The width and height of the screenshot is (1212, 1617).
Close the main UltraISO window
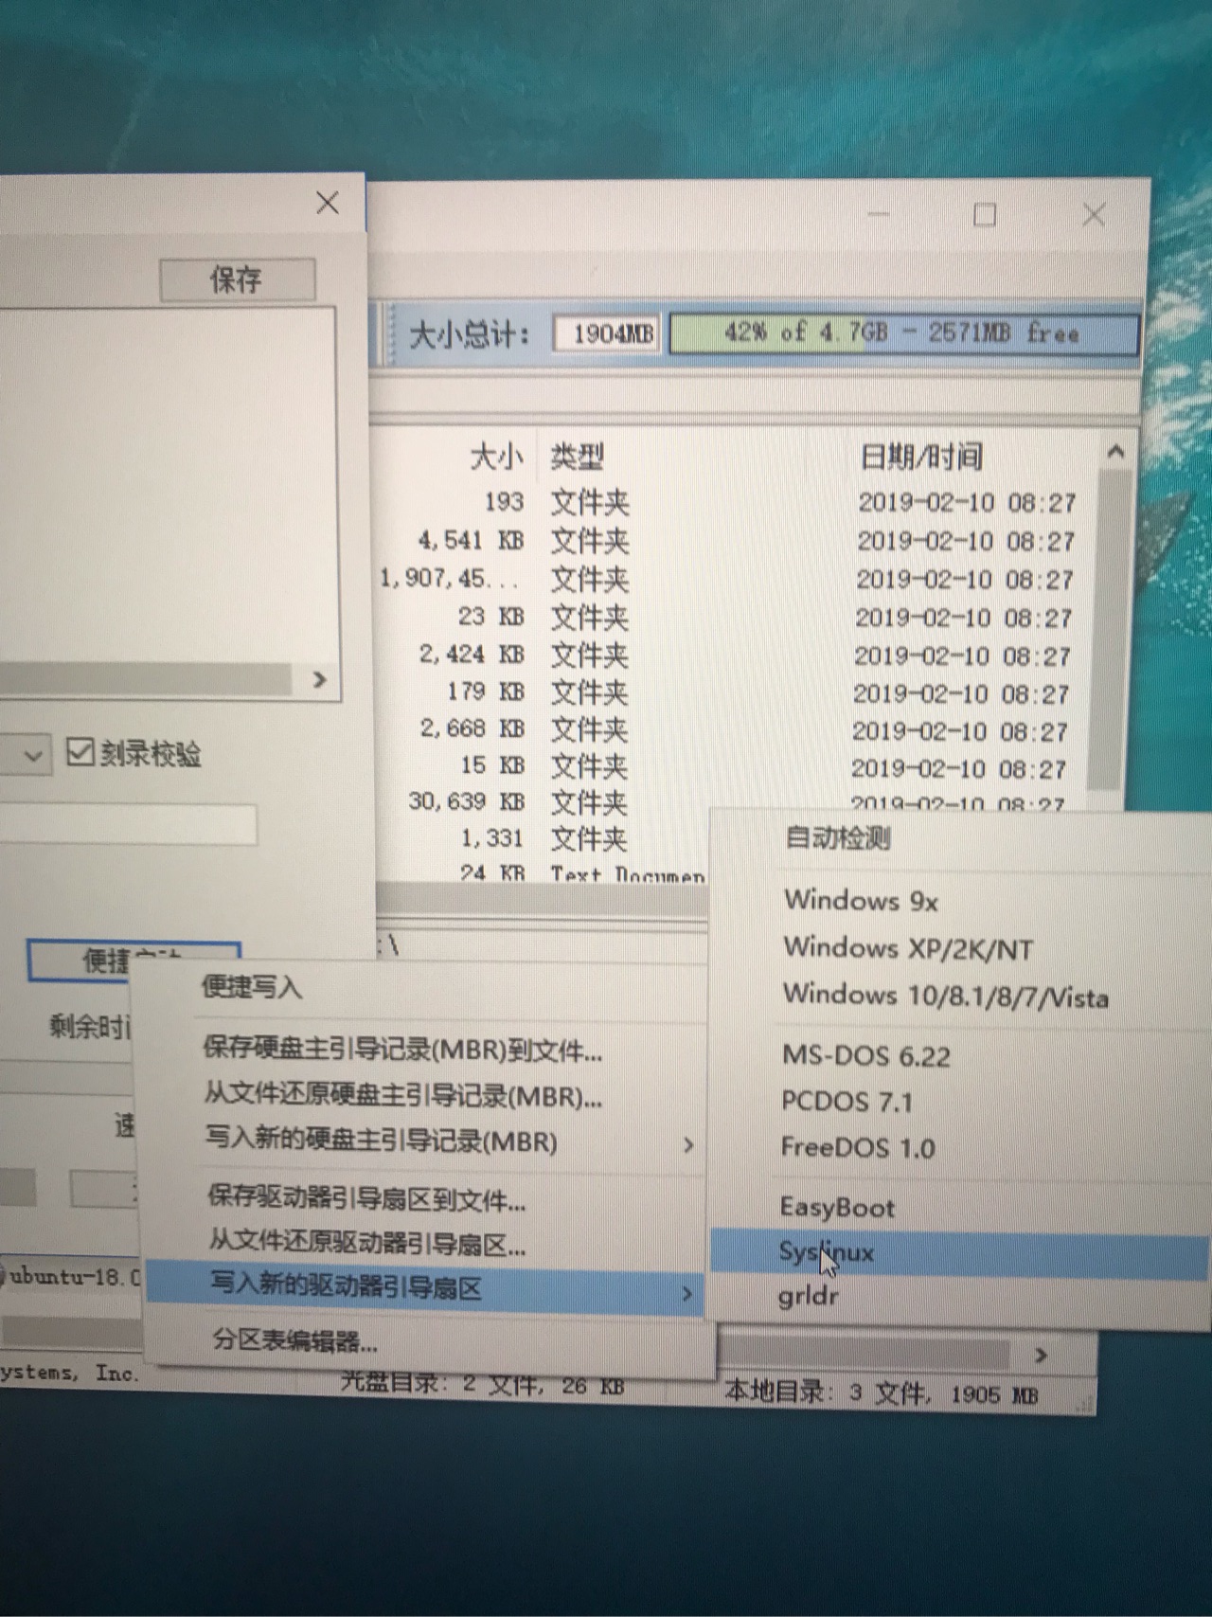point(1094,215)
